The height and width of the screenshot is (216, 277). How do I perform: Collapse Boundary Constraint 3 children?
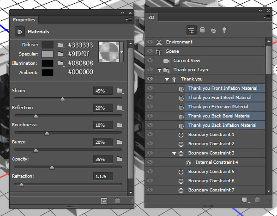coord(174,154)
